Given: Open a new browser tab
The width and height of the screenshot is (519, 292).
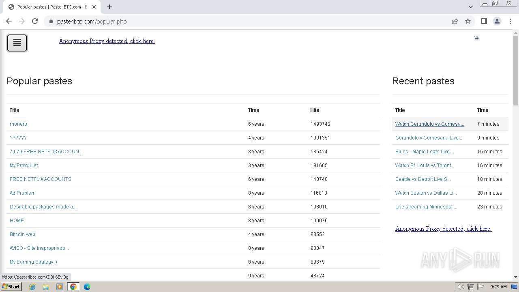Looking at the screenshot, I should point(109,7).
